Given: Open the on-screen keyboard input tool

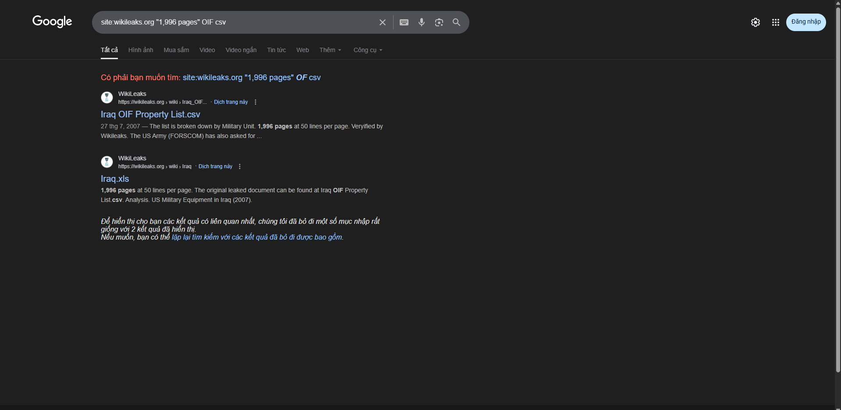Looking at the screenshot, I should tap(404, 22).
